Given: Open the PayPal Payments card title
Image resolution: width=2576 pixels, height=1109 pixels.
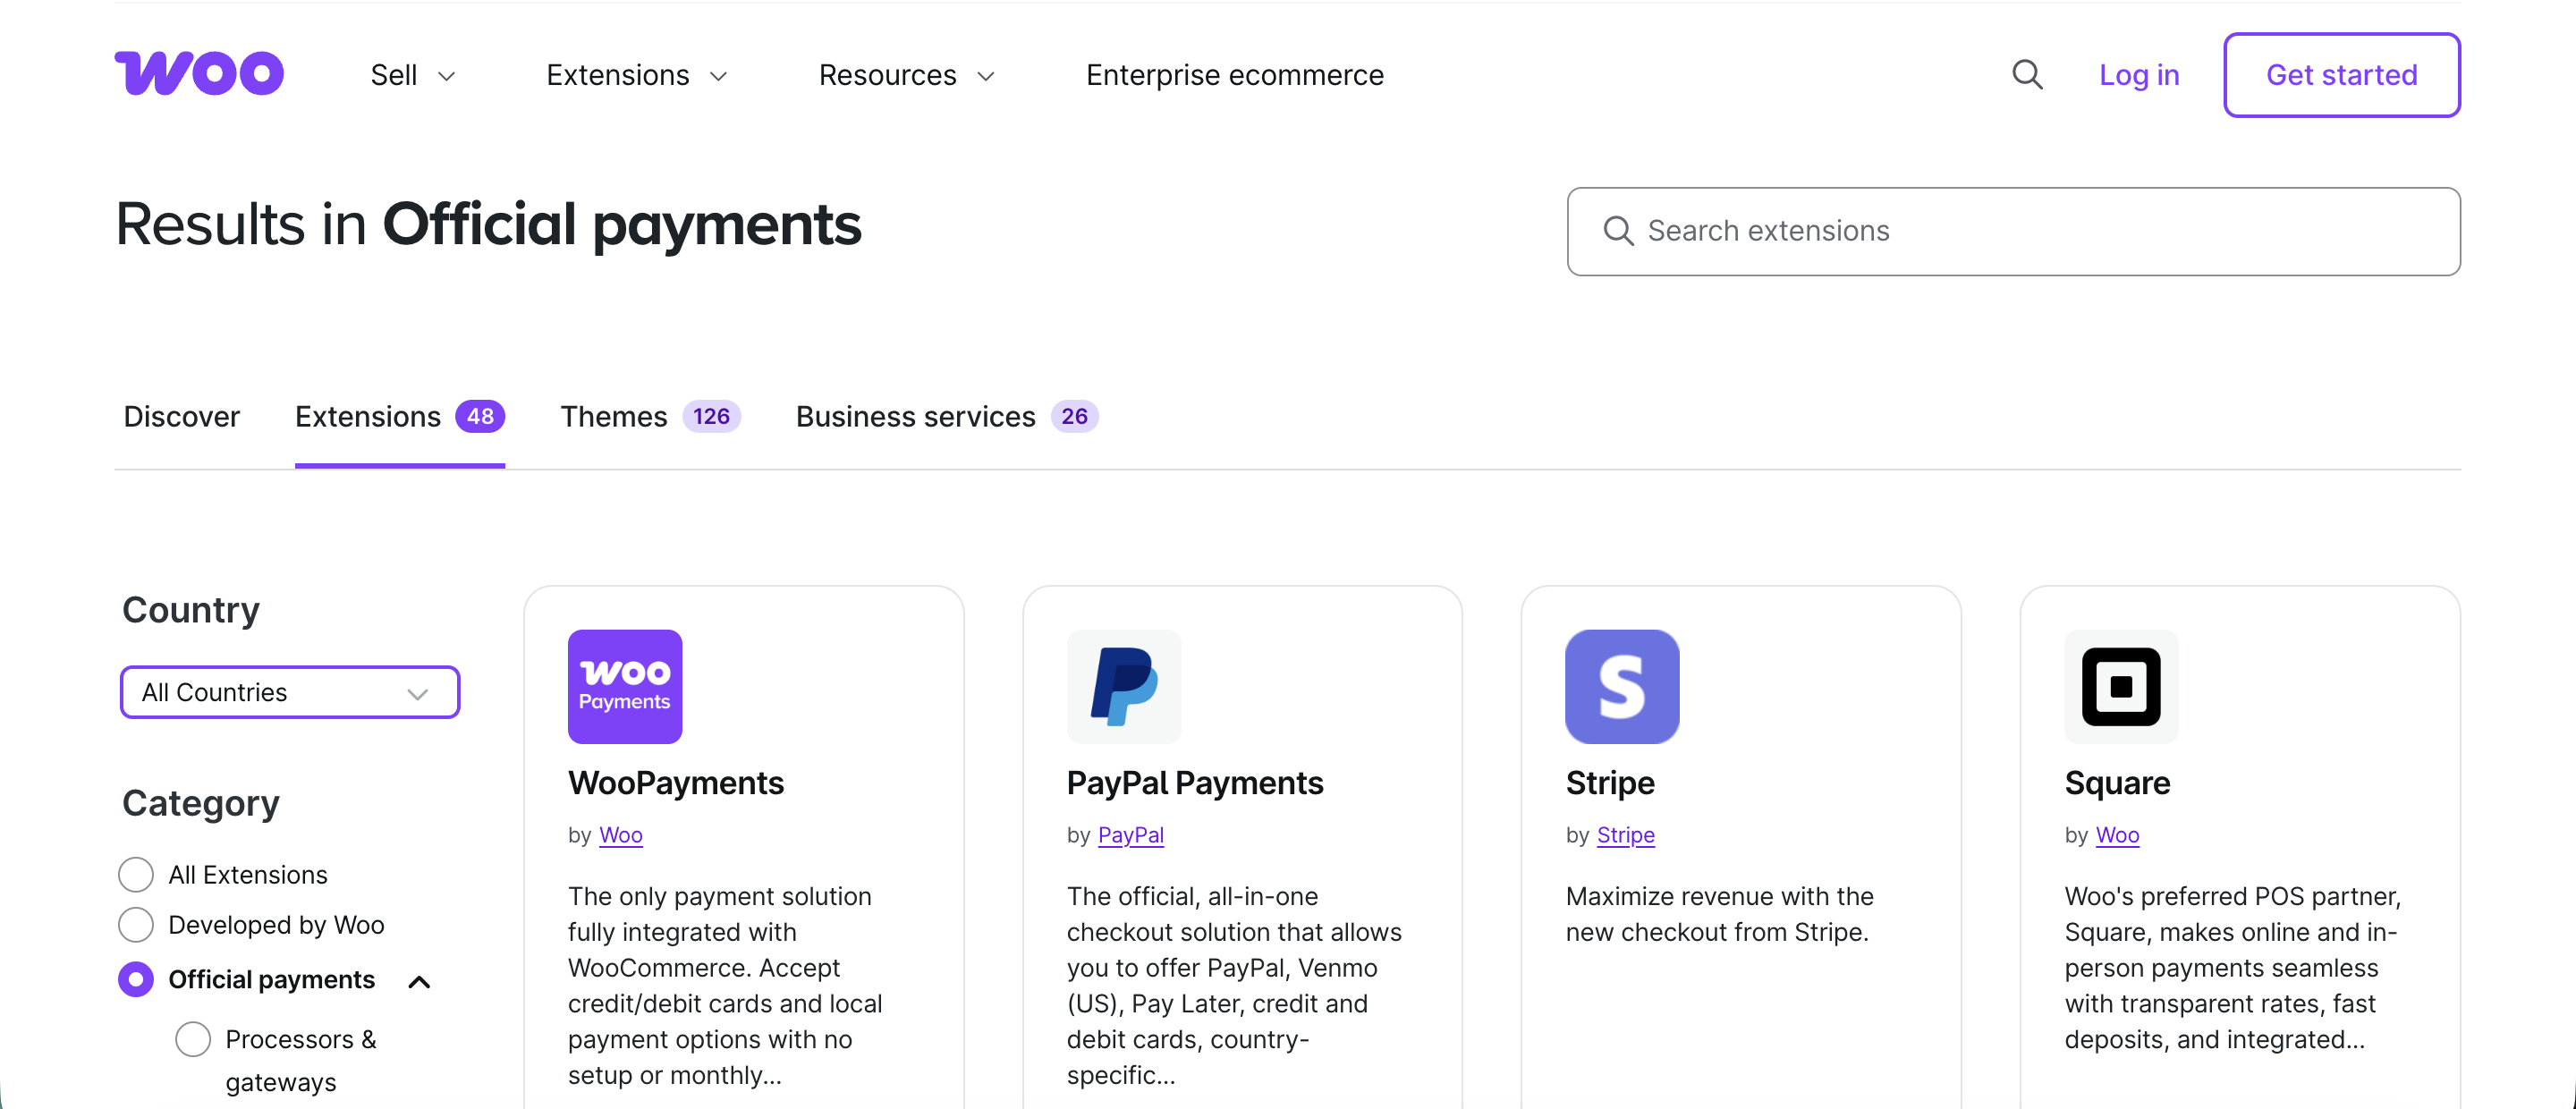Looking at the screenshot, I should point(1194,782).
